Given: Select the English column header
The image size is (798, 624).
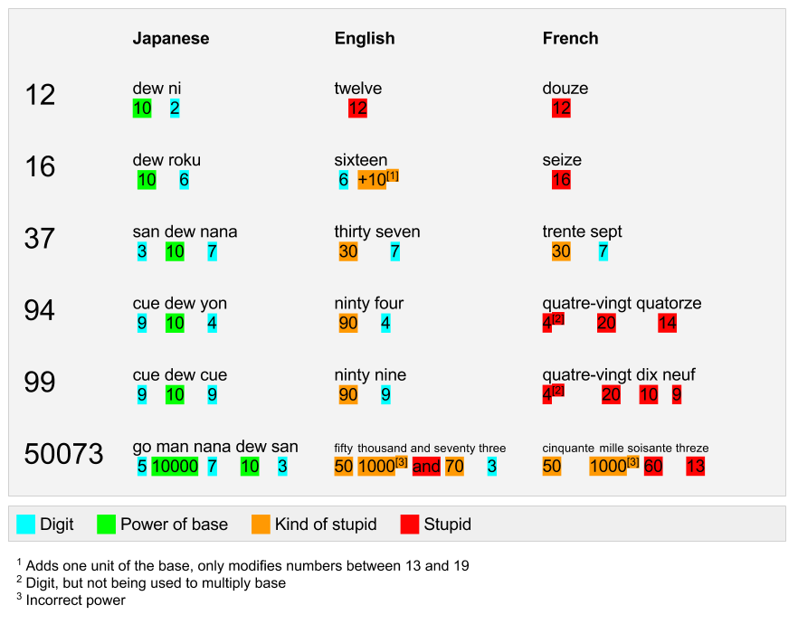Looking at the screenshot, I should click(365, 38).
